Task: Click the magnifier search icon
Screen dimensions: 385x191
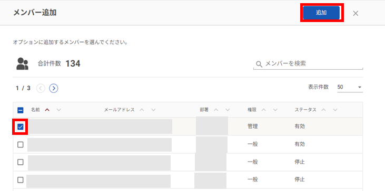Action: [x=259, y=64]
